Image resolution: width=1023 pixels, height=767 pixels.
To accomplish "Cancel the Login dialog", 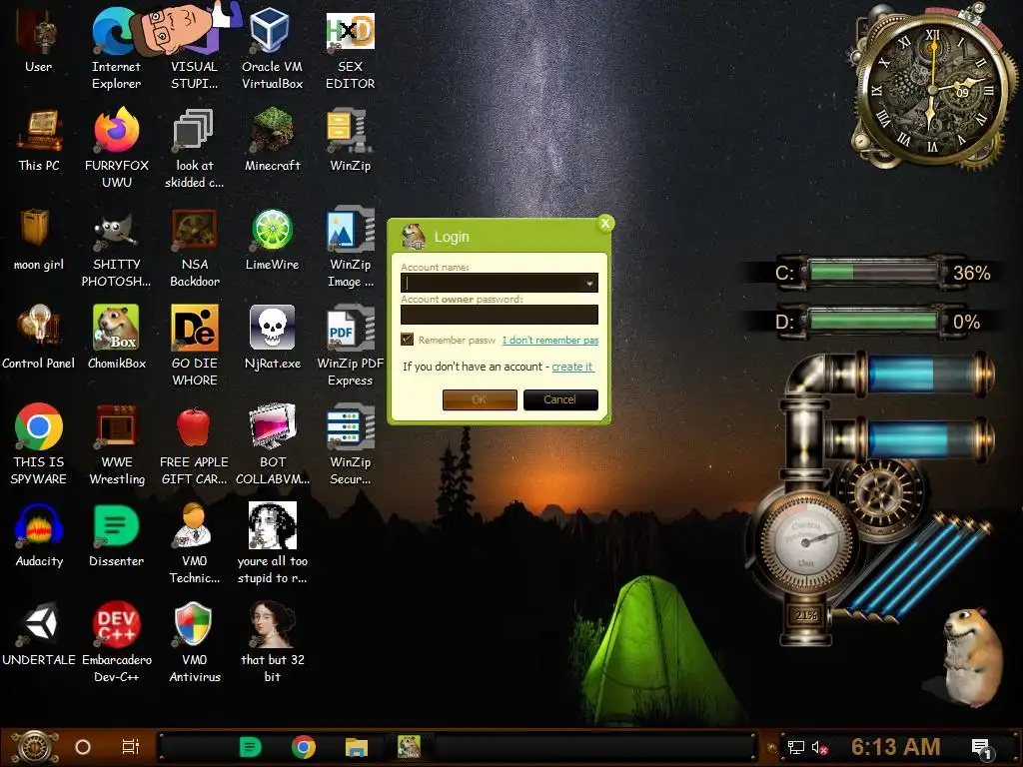I will 560,399.
